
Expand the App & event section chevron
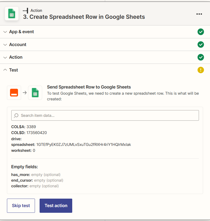pyautogui.click(x=5, y=32)
